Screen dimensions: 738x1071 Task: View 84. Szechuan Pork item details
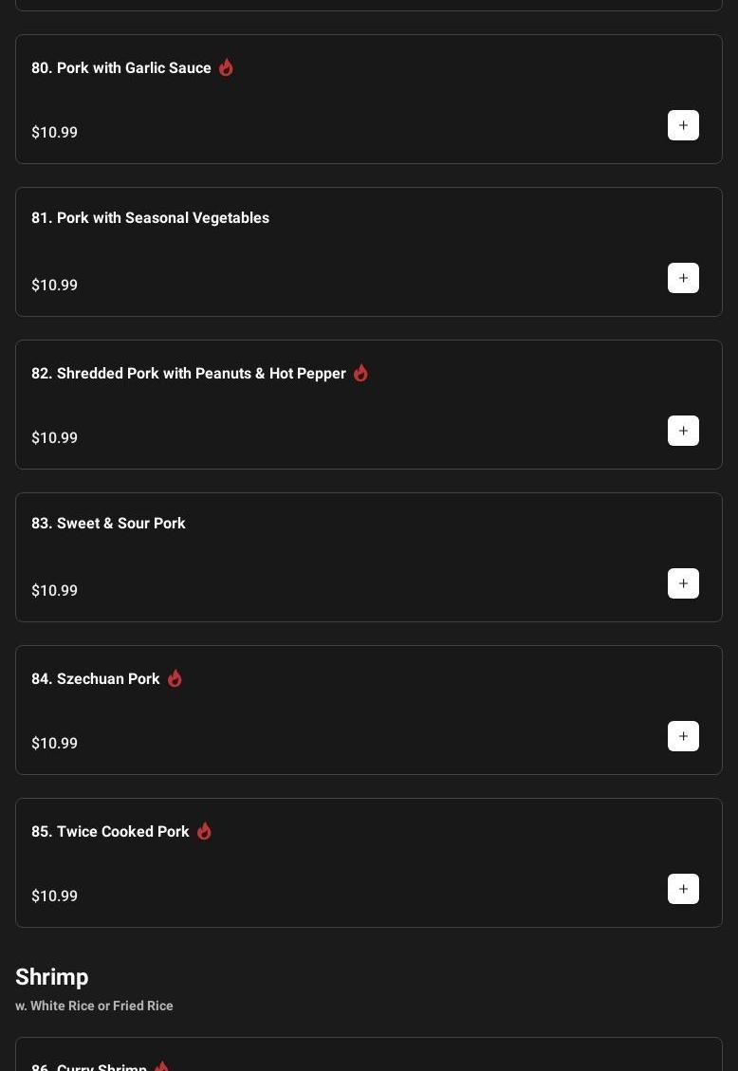(x=96, y=679)
